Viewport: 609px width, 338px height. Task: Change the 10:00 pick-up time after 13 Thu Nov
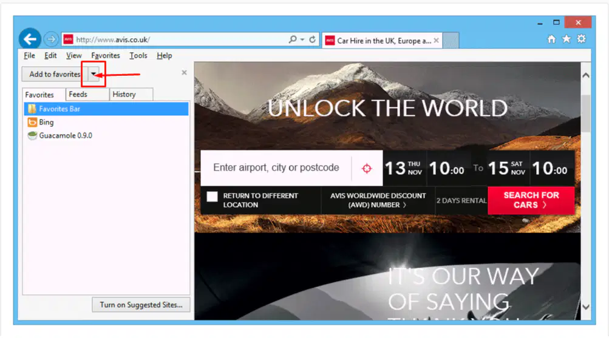pyautogui.click(x=447, y=168)
